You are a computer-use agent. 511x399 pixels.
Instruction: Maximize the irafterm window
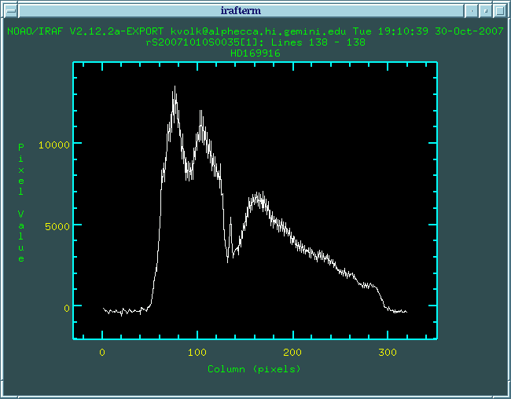point(499,11)
